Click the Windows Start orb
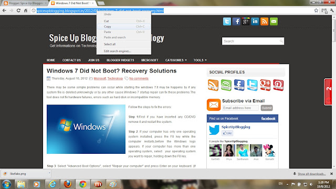The height and width of the screenshot is (189, 336). point(6,184)
